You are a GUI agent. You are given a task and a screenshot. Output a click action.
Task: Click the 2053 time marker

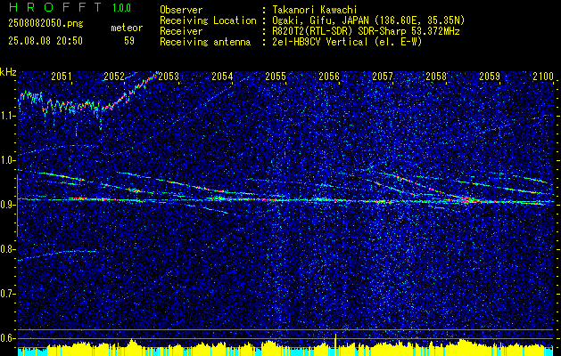point(169,76)
